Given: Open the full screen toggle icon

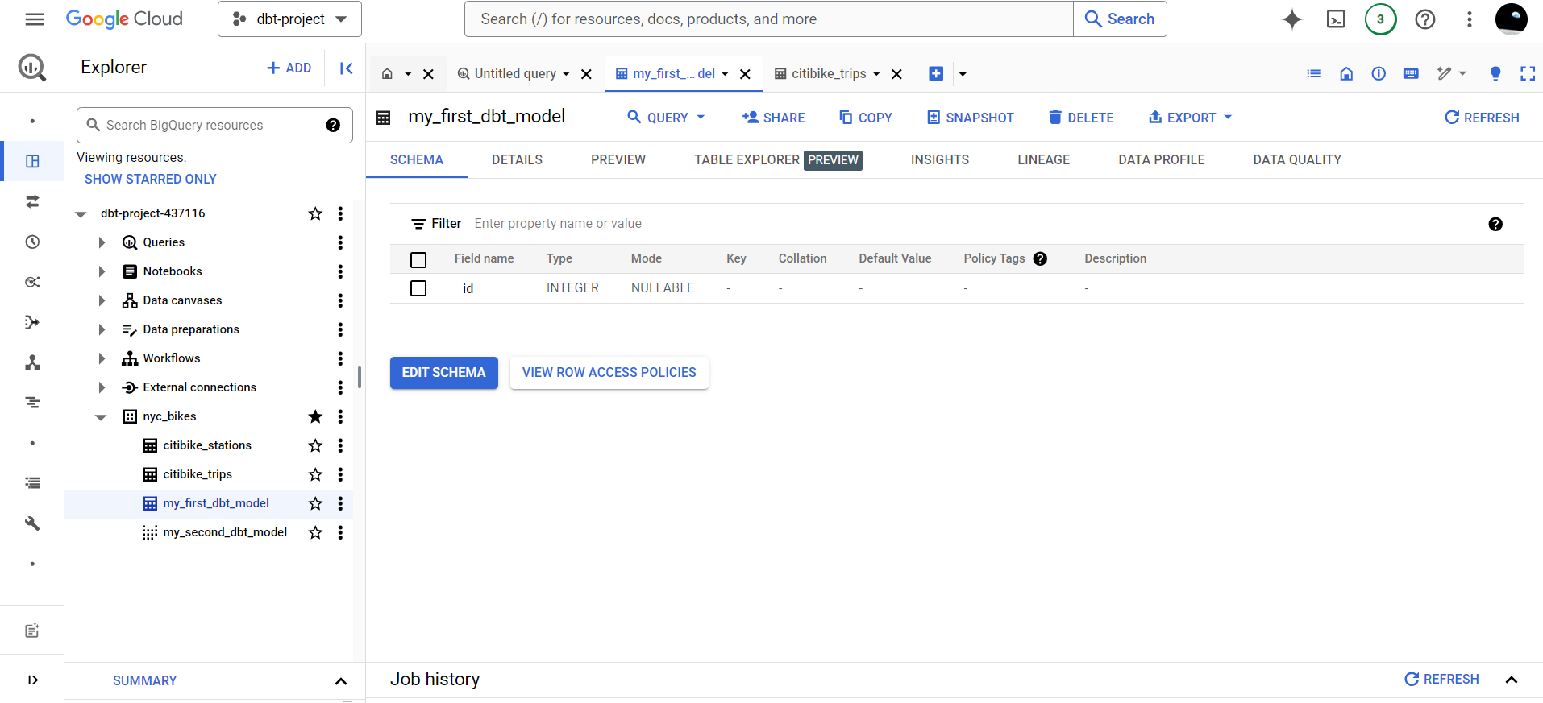Looking at the screenshot, I should click(x=1528, y=74).
